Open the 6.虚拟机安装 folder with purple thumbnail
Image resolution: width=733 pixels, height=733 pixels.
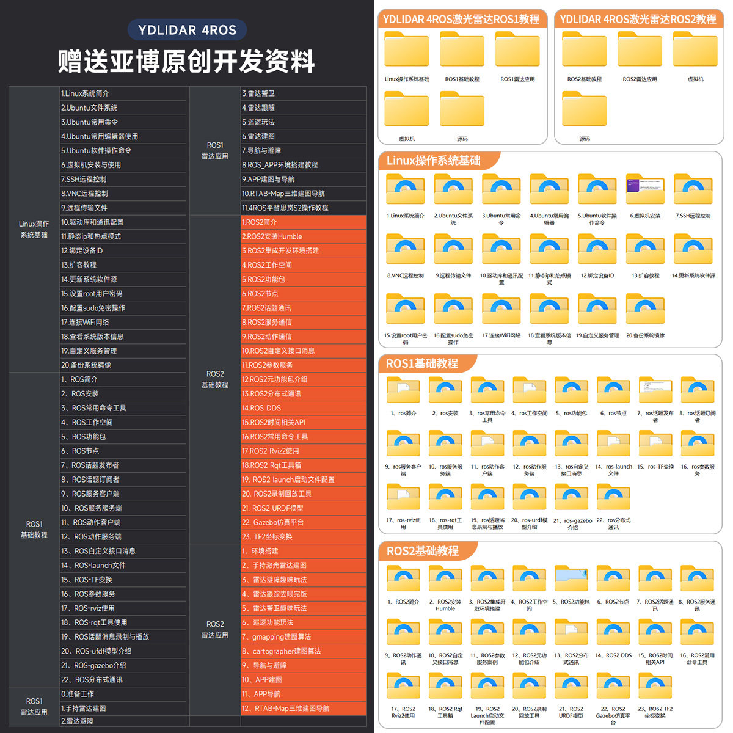click(x=645, y=189)
